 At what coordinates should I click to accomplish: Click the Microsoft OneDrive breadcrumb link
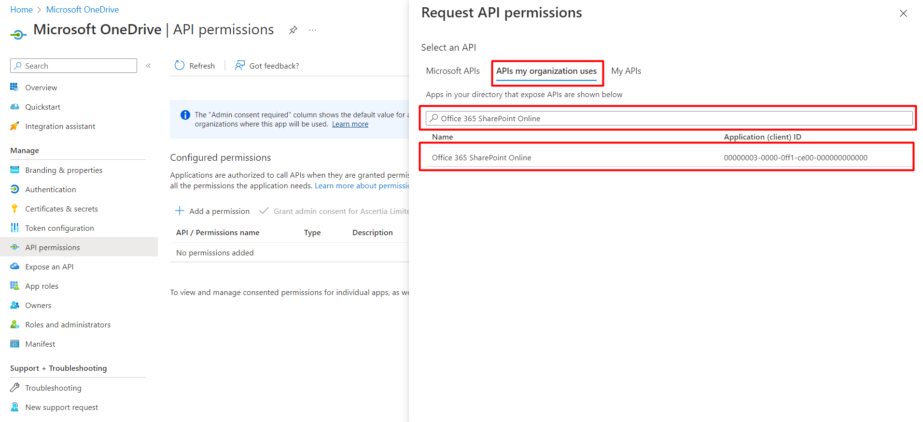coord(82,10)
